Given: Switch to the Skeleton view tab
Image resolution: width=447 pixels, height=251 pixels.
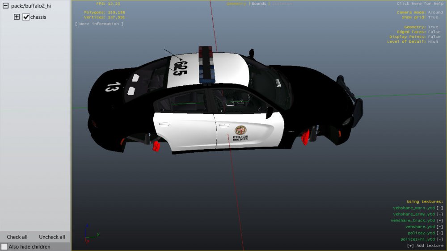Looking at the screenshot, I should (282, 4).
